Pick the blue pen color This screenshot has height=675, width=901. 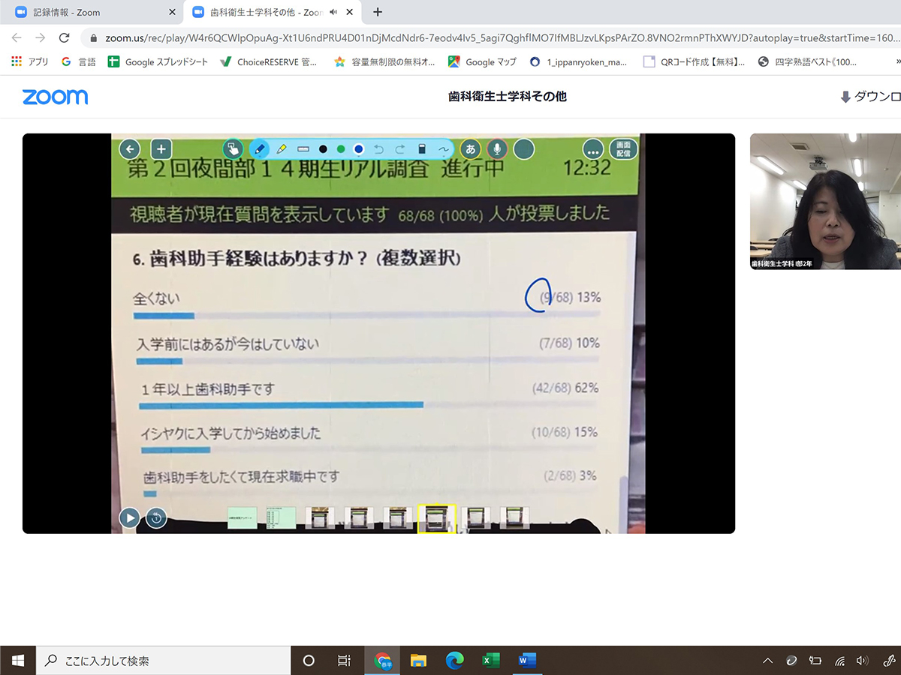pos(359,148)
